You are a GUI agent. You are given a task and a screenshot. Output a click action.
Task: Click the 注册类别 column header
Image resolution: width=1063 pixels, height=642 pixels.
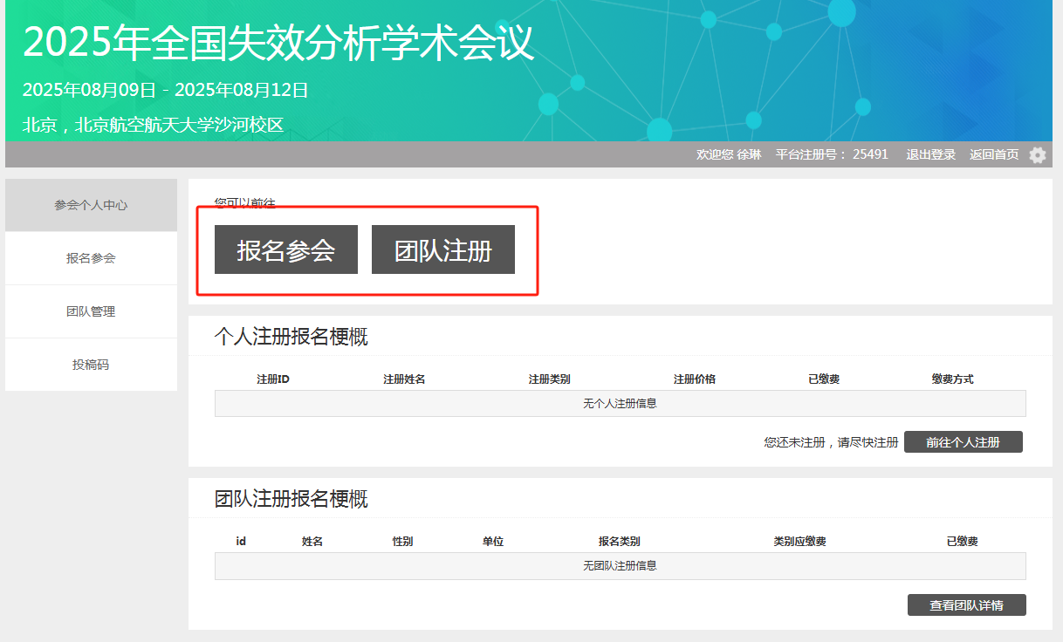(549, 379)
